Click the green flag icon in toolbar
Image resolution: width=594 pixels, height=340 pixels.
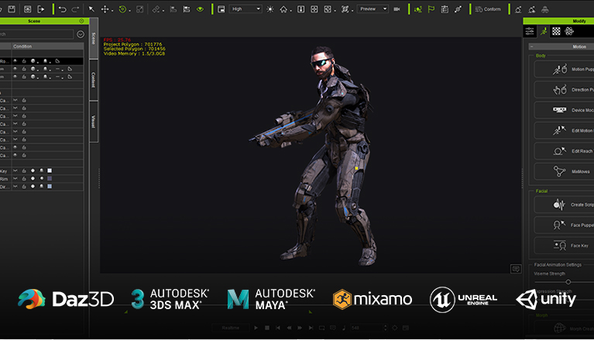click(431, 9)
